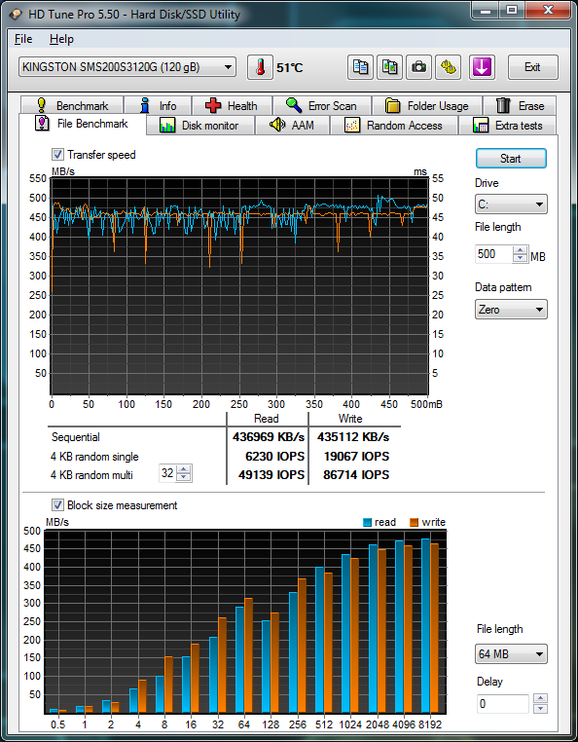Screen dimensions: 578x742
Task: Click sequential write value 435112 KB/s
Action: (353, 437)
